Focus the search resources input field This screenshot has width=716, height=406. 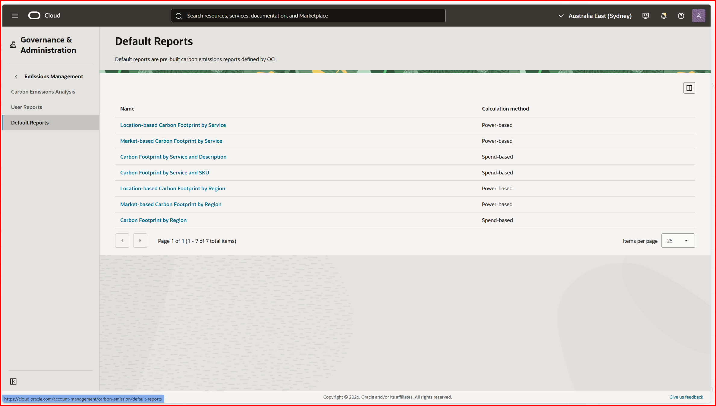[x=307, y=16]
